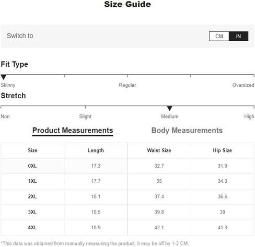Click the Length column header

96,150
